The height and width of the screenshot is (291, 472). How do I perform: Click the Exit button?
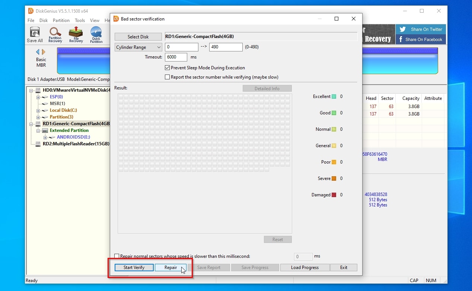point(344,268)
